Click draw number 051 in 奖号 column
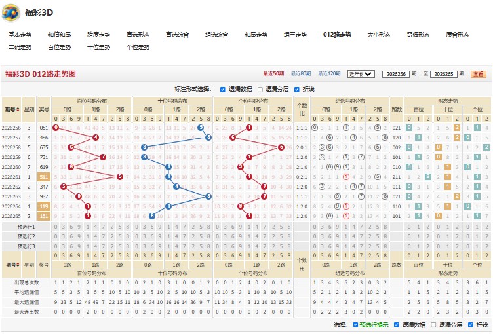This screenshot has width=493, height=334. [x=44, y=128]
